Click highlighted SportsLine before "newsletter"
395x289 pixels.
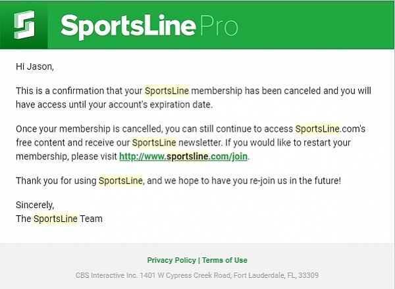pyautogui.click(x=154, y=143)
